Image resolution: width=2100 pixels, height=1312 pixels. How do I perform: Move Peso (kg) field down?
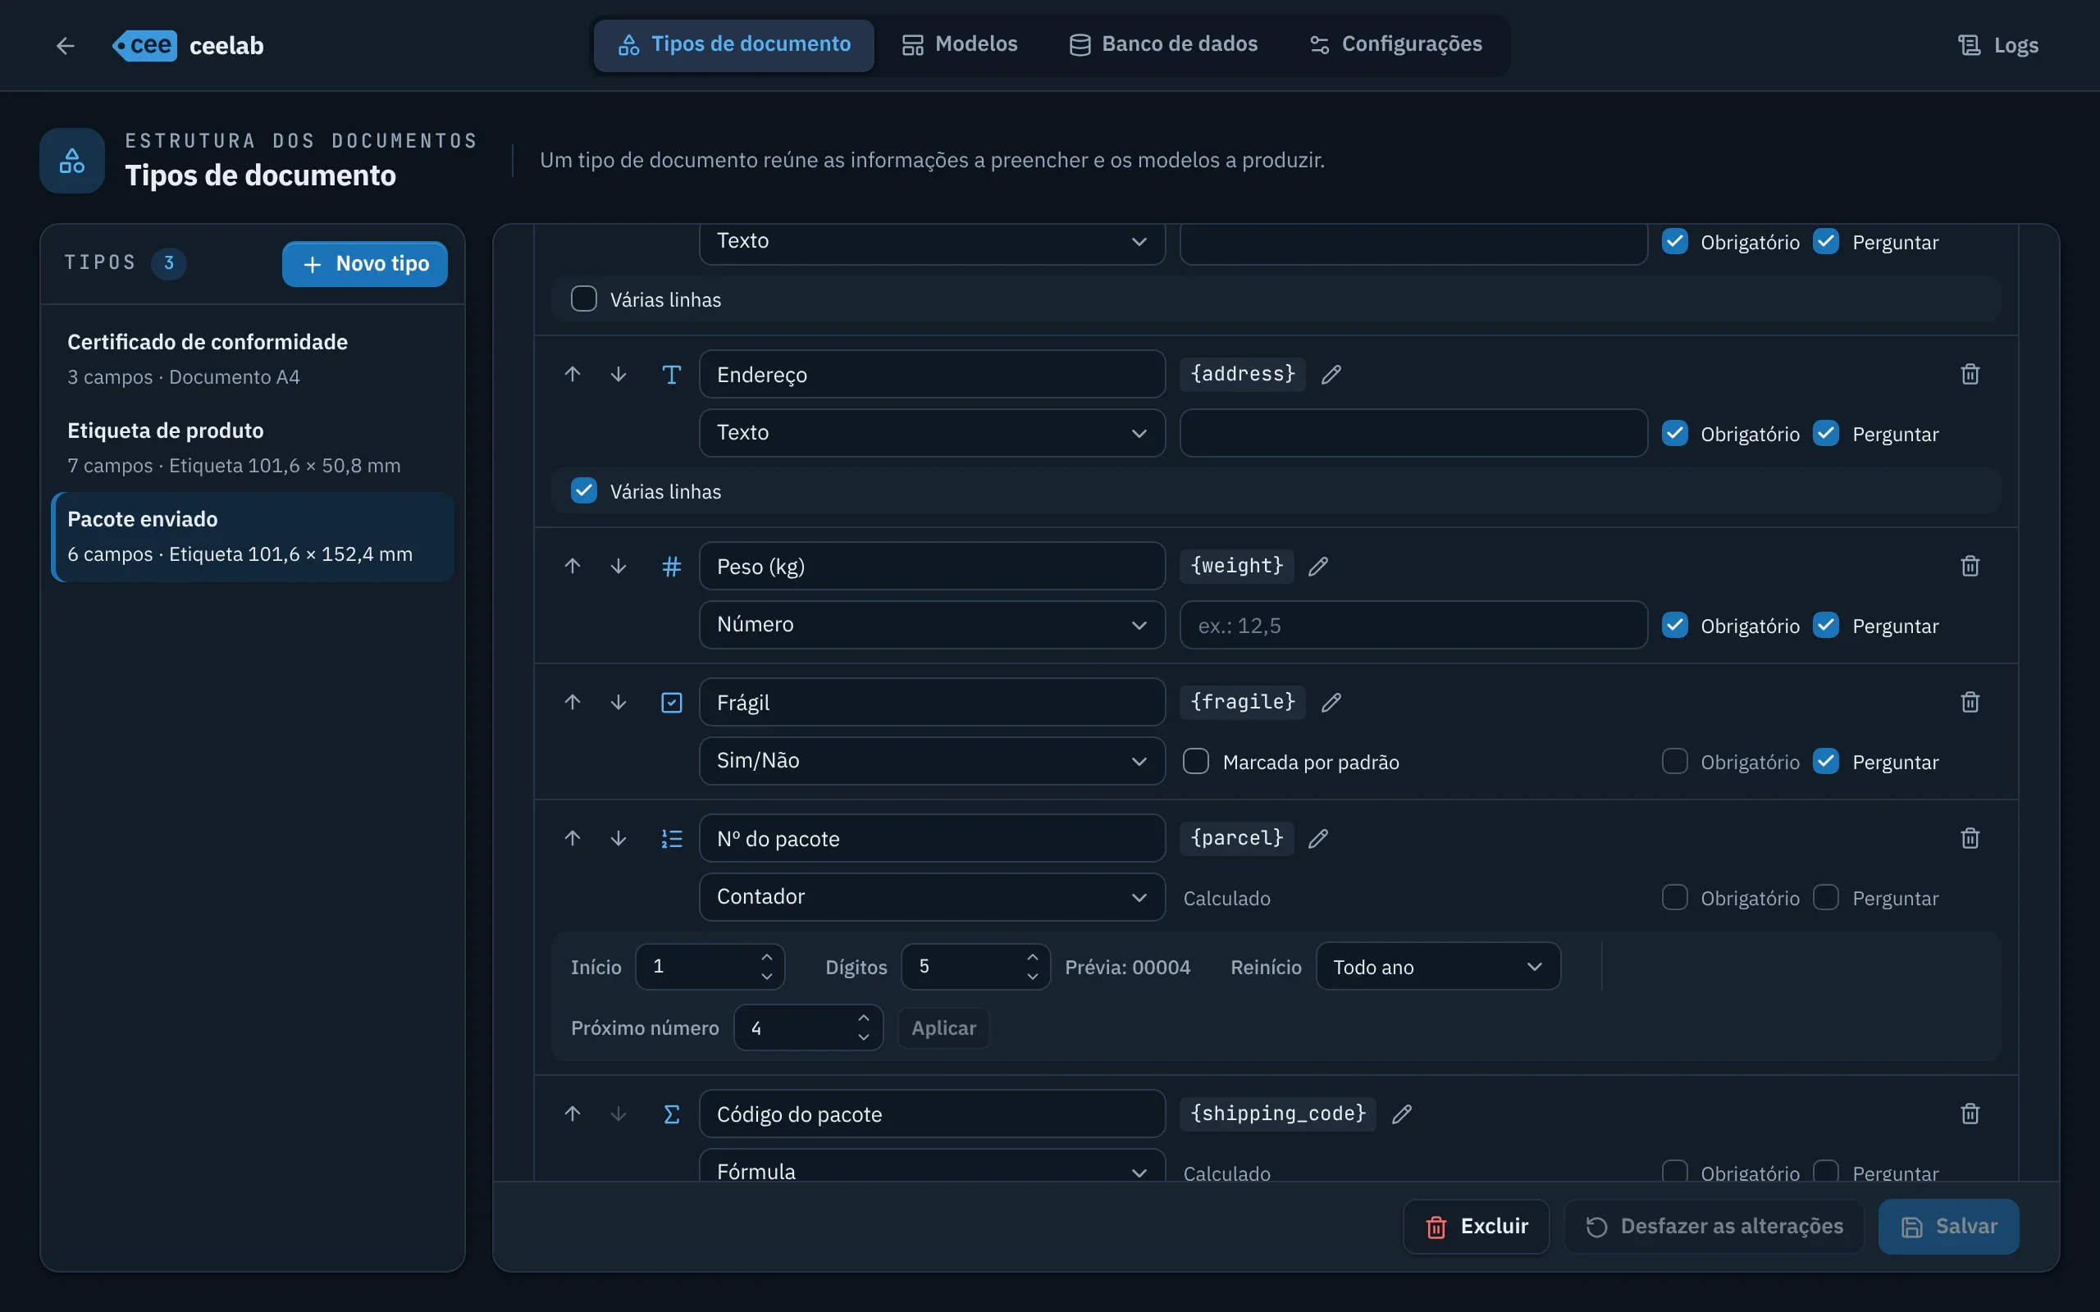click(618, 566)
